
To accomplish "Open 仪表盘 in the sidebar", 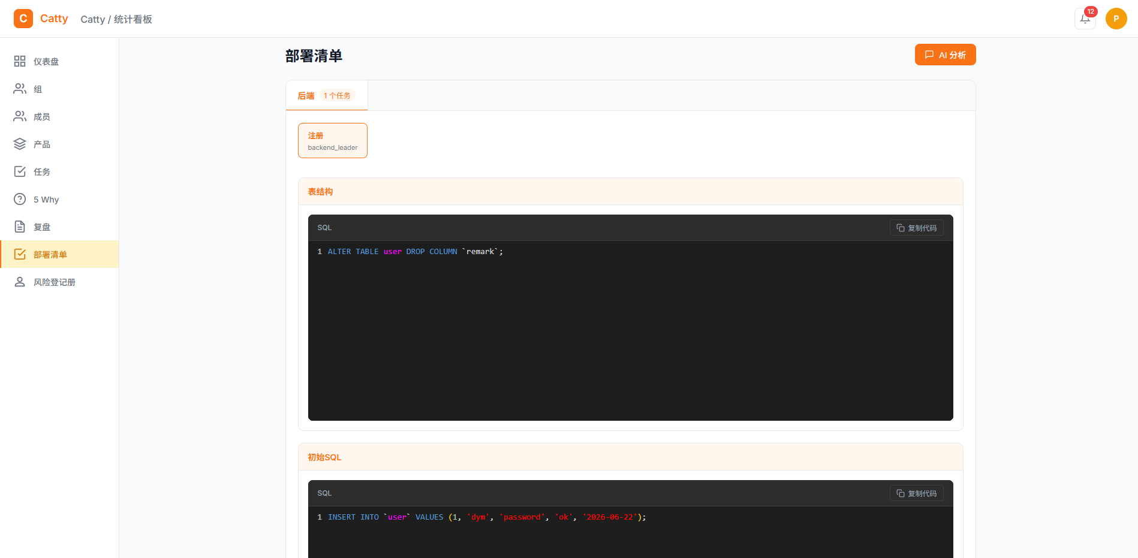I will (59, 61).
